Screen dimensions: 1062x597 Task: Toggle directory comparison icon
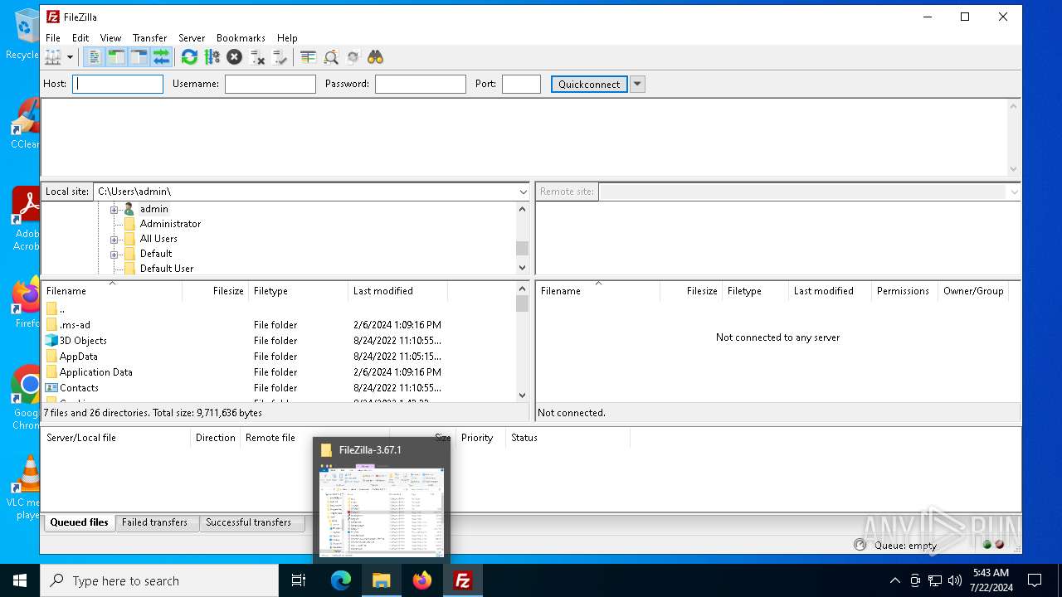point(330,57)
